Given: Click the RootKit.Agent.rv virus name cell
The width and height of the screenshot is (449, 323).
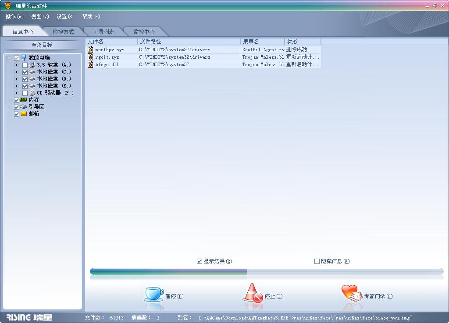Looking at the screenshot, I should (x=263, y=50).
